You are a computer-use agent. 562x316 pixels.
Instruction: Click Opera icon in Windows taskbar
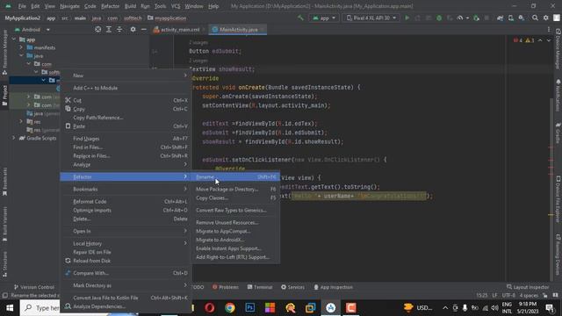pyautogui.click(x=210, y=308)
